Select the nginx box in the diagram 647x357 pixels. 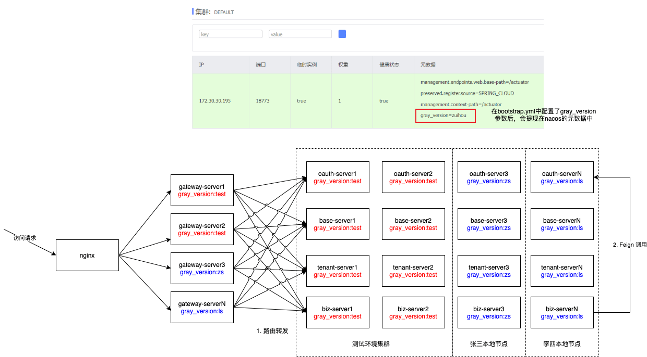[x=87, y=255]
